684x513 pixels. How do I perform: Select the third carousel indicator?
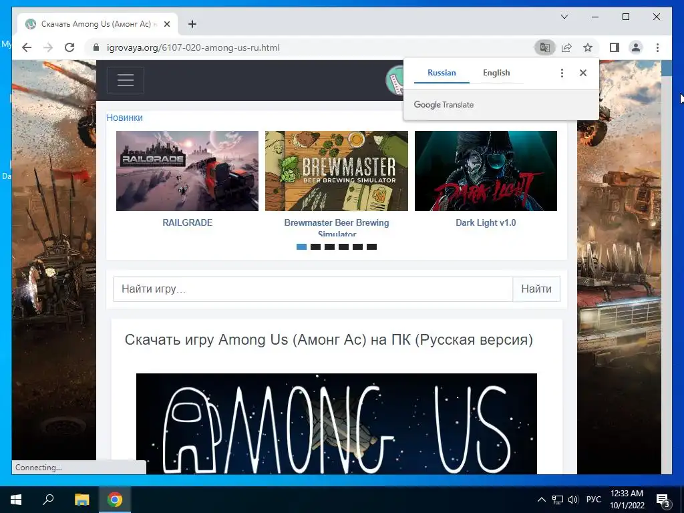tap(329, 247)
